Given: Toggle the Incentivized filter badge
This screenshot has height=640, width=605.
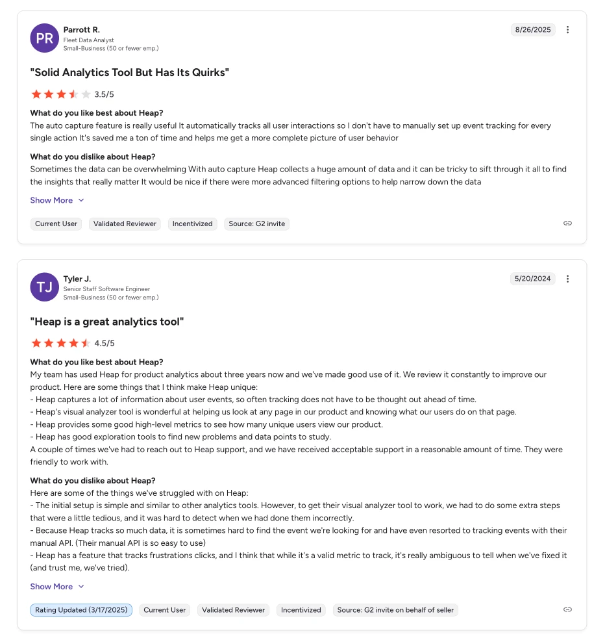Looking at the screenshot, I should (192, 224).
